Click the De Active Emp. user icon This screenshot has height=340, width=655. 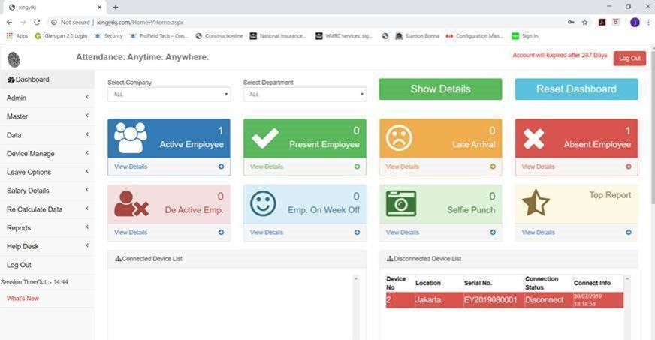coord(131,203)
